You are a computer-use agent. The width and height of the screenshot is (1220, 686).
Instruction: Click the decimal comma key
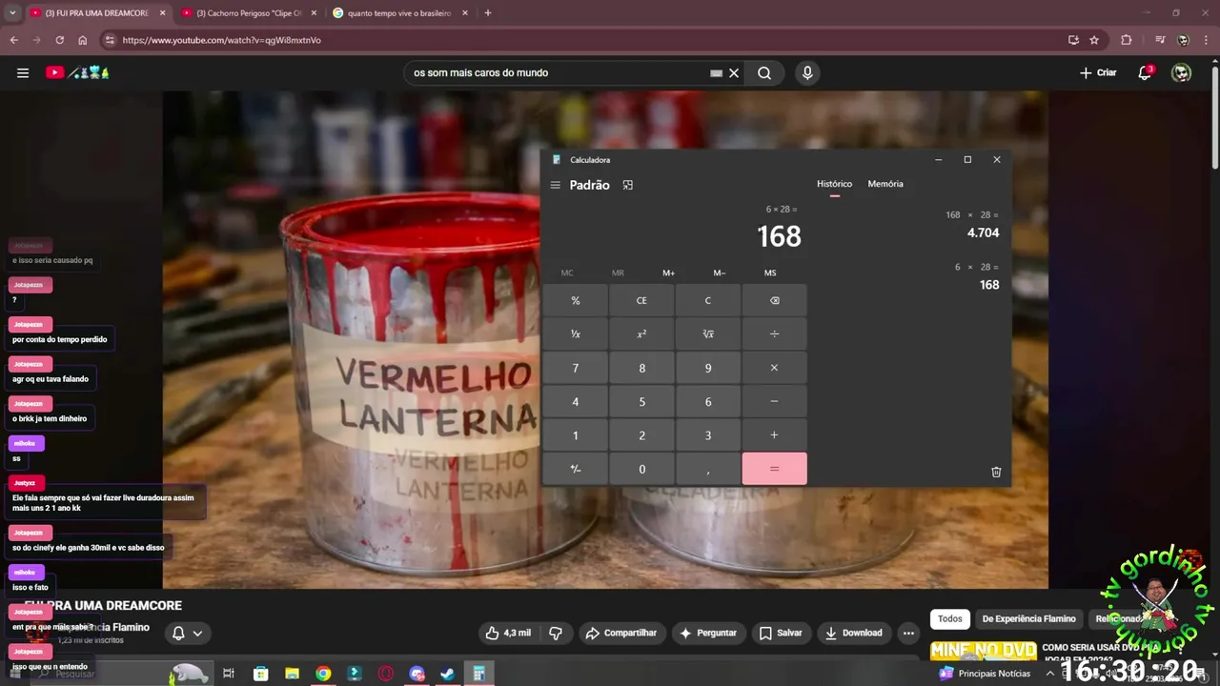(x=707, y=469)
